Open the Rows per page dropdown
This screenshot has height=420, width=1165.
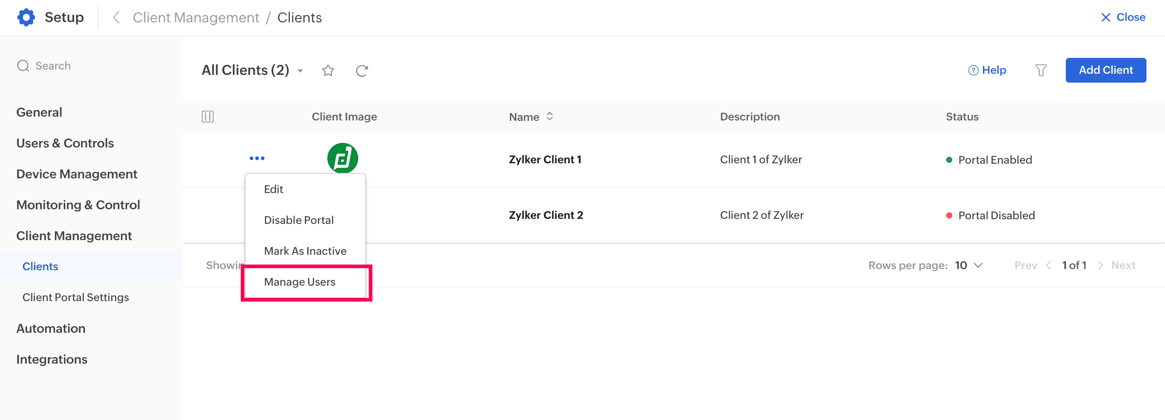click(969, 265)
